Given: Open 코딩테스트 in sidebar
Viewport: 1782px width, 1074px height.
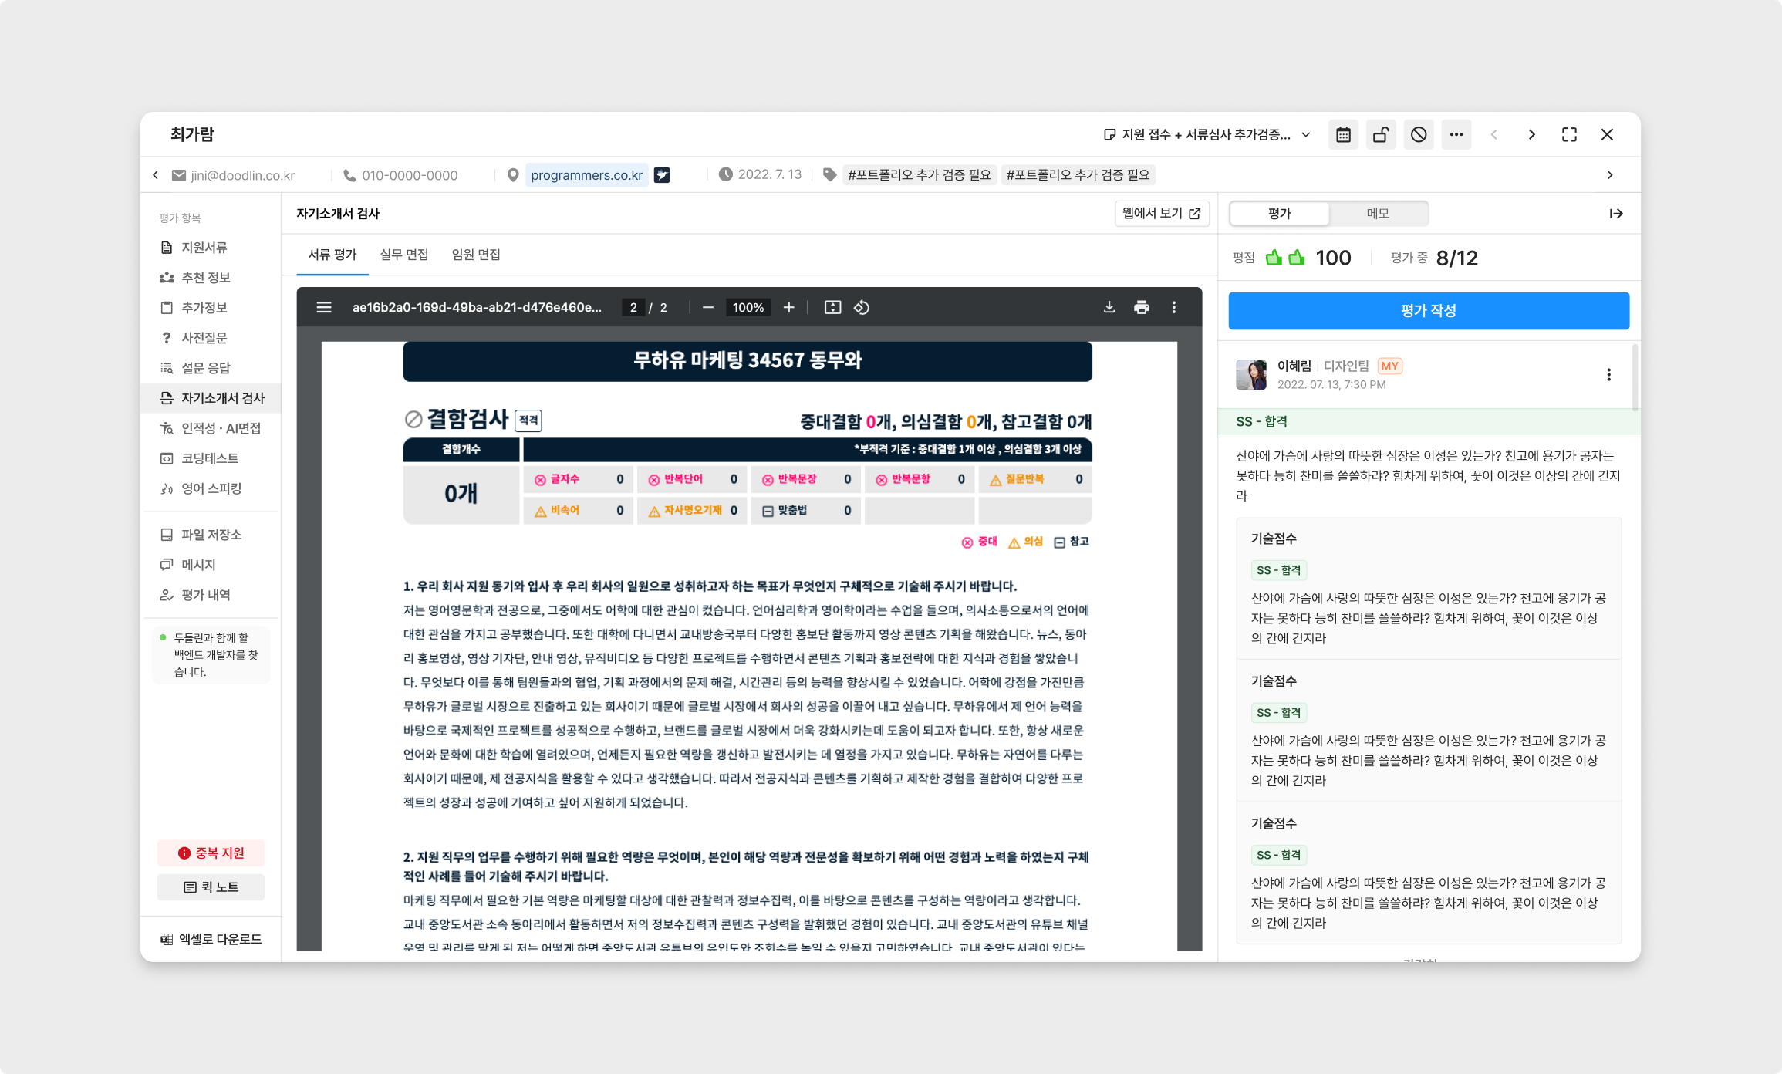Looking at the screenshot, I should tap(210, 458).
